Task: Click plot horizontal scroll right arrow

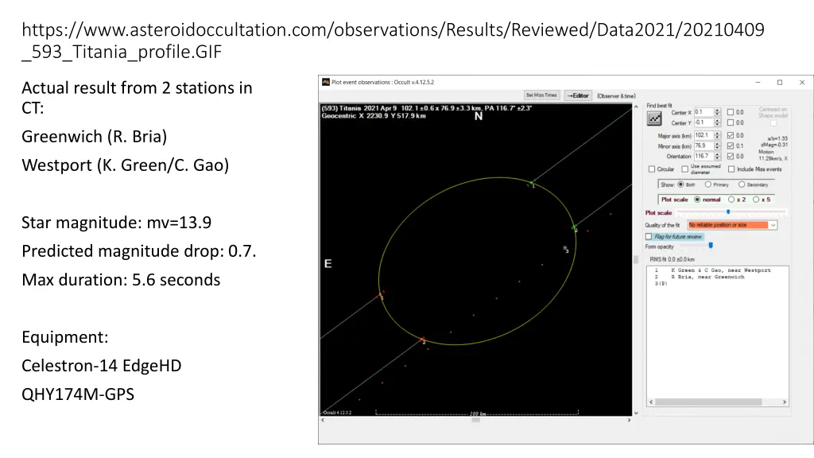Action: tap(630, 420)
